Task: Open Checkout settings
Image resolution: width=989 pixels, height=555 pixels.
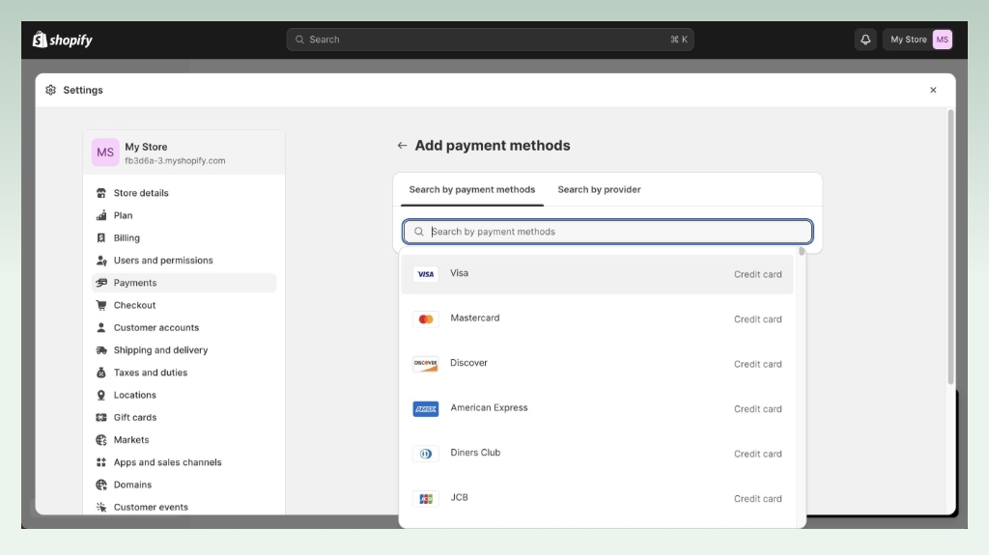Action: tap(184, 305)
